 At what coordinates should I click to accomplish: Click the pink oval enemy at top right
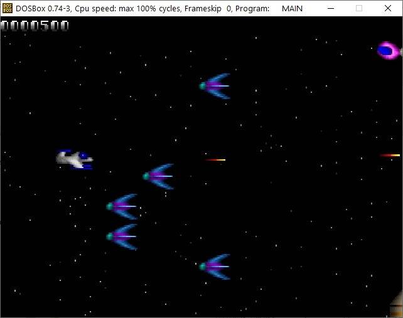389,50
